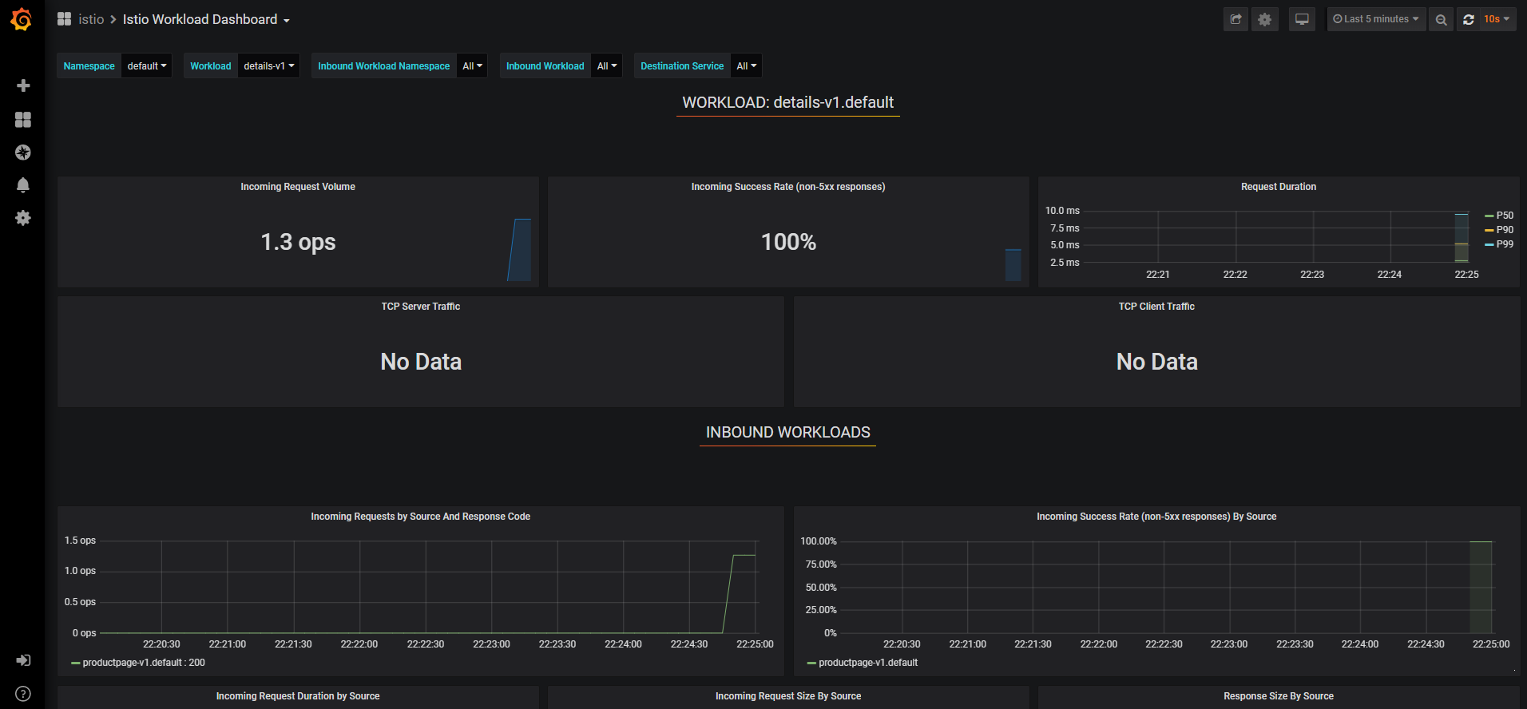Screen dimensions: 1527x709
Task: Open Destination Service All dropdown
Action: (747, 66)
